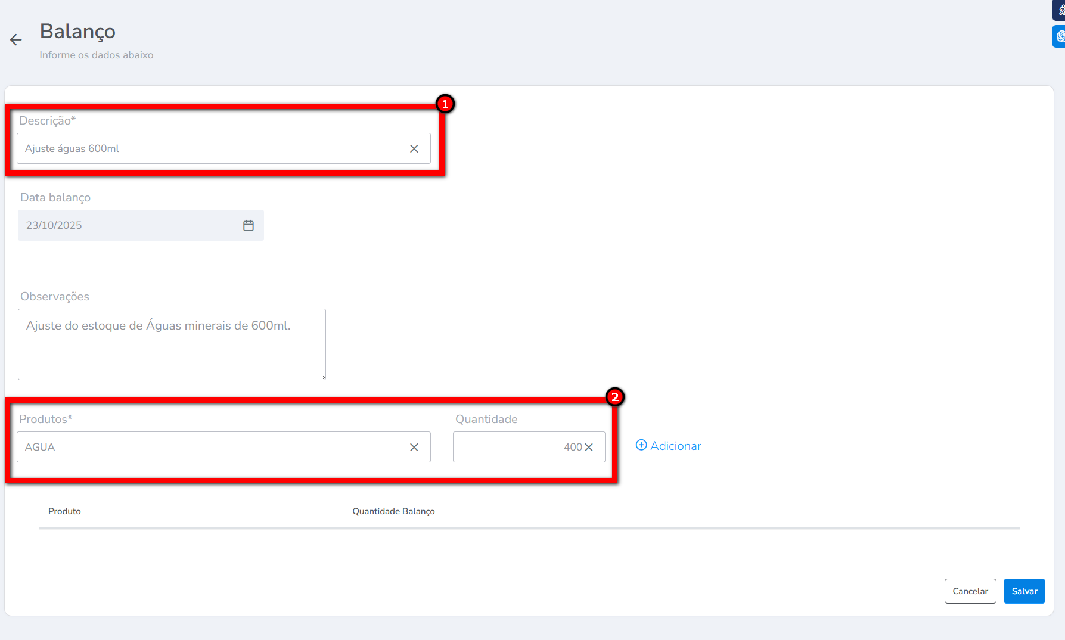Clear the 400 quantity value
Image resolution: width=1065 pixels, height=640 pixels.
(589, 448)
